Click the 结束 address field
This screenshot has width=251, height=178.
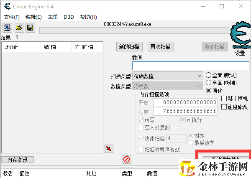tap(185, 111)
